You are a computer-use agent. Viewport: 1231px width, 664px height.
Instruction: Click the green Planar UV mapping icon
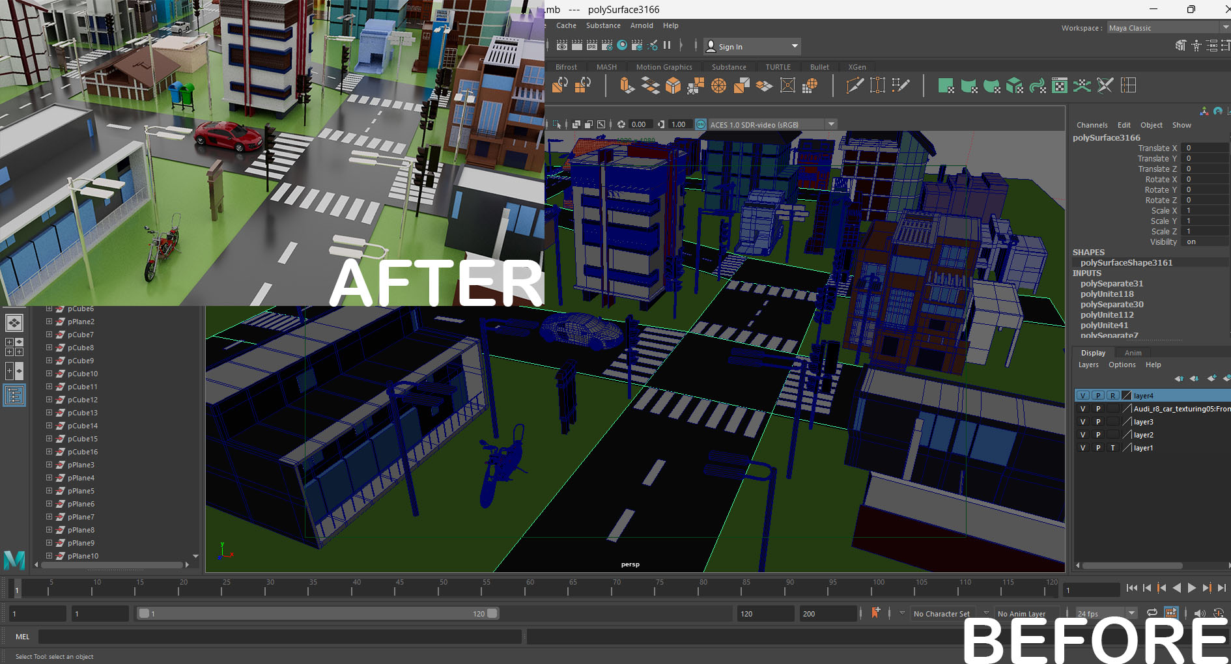point(946,85)
